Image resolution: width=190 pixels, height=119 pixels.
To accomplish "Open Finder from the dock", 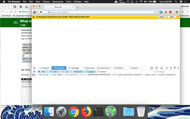I will pos(49,112).
